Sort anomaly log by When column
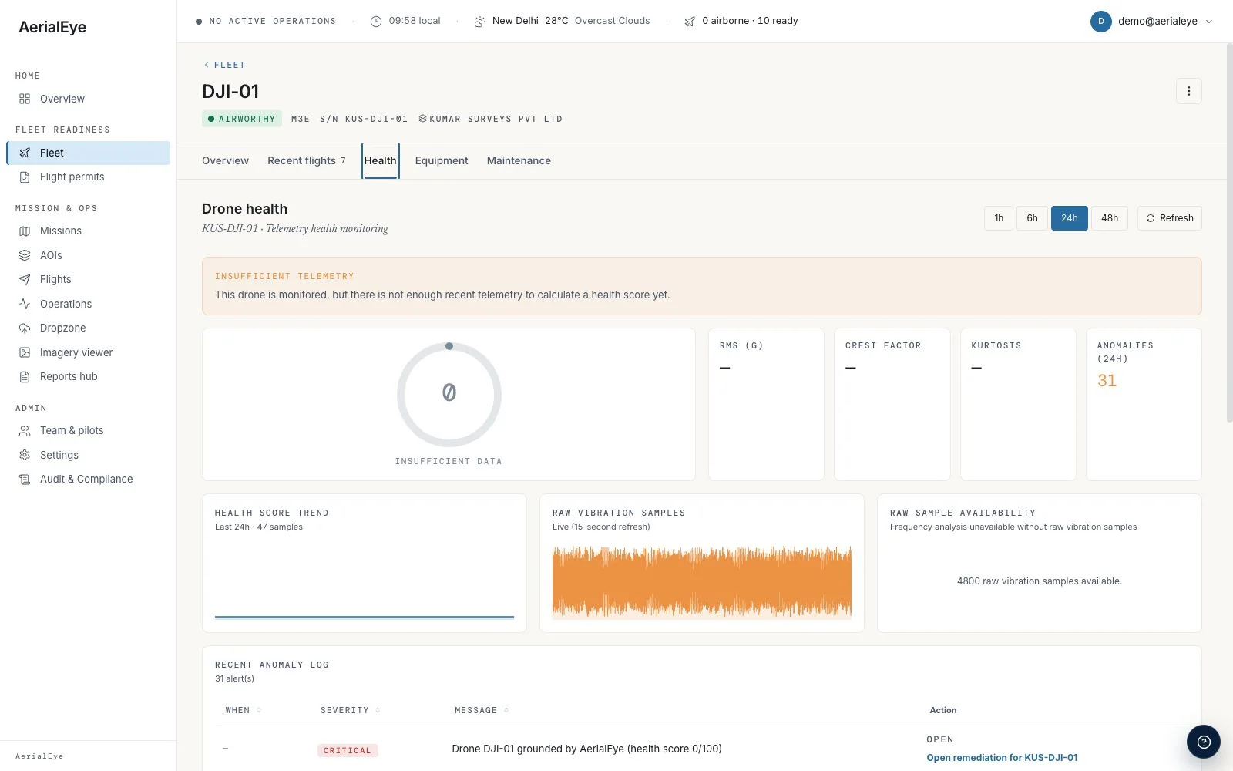The height and width of the screenshot is (771, 1233). [244, 710]
